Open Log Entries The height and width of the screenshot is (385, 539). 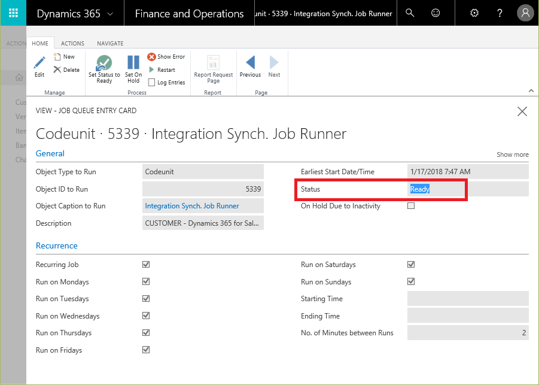coord(167,83)
